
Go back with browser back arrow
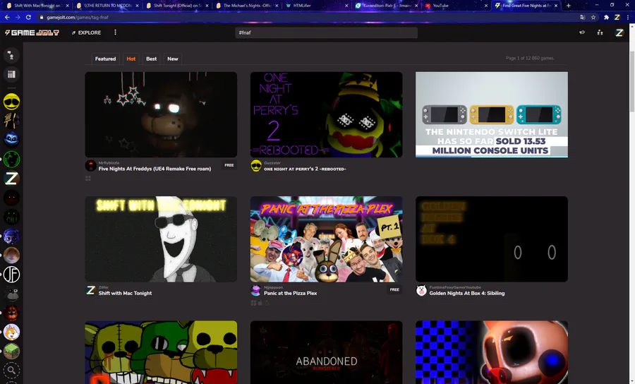tap(7, 17)
